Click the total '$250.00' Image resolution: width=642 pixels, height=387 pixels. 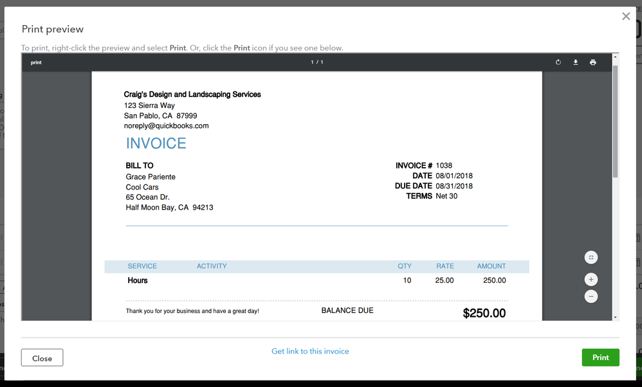coord(484,313)
